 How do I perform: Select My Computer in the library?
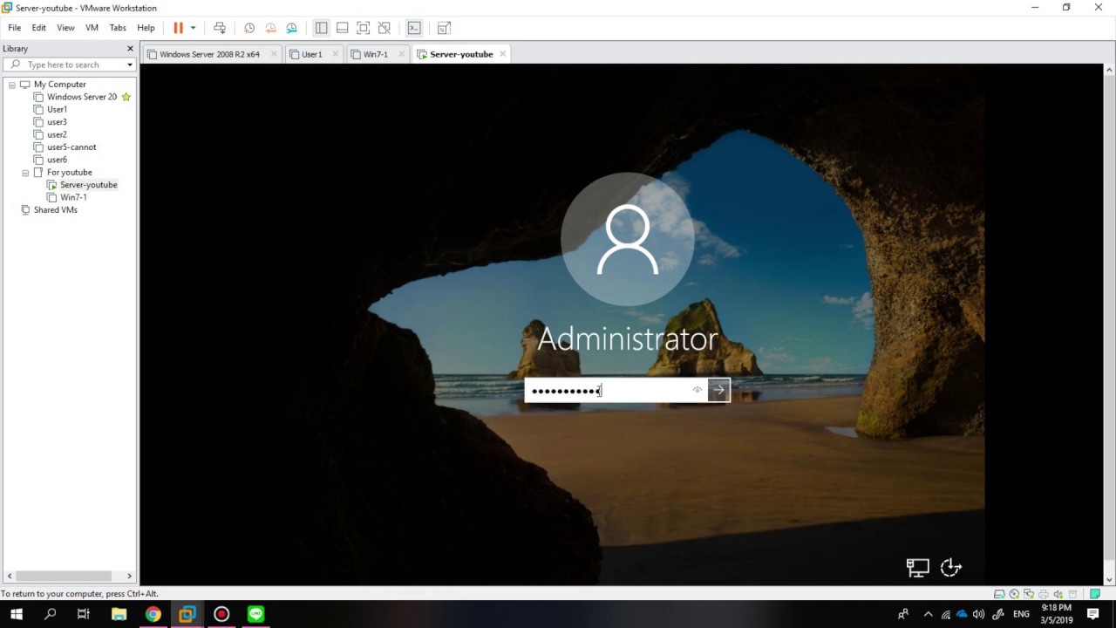[x=60, y=85]
